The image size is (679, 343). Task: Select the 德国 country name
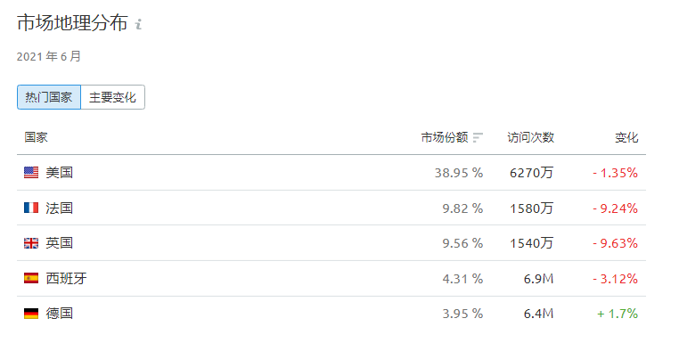coord(60,313)
